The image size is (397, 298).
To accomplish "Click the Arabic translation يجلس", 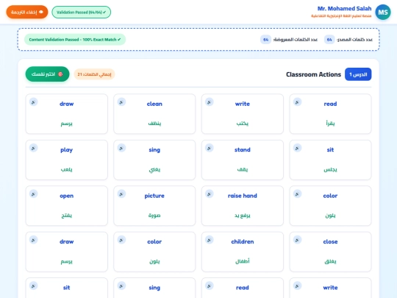I will pos(330,169).
